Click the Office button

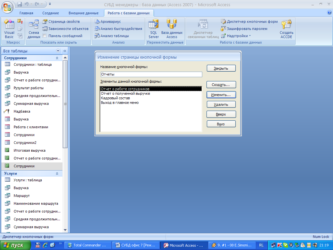click(7, 7)
